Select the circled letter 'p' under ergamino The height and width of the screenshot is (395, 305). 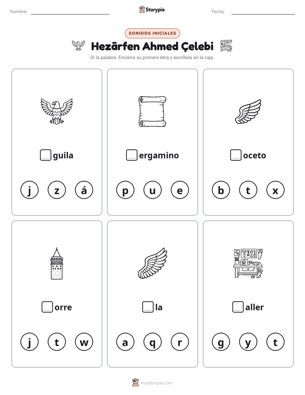point(125,190)
